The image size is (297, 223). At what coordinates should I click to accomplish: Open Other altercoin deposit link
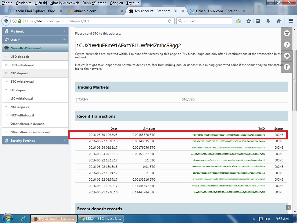pyautogui.click(x=35, y=124)
